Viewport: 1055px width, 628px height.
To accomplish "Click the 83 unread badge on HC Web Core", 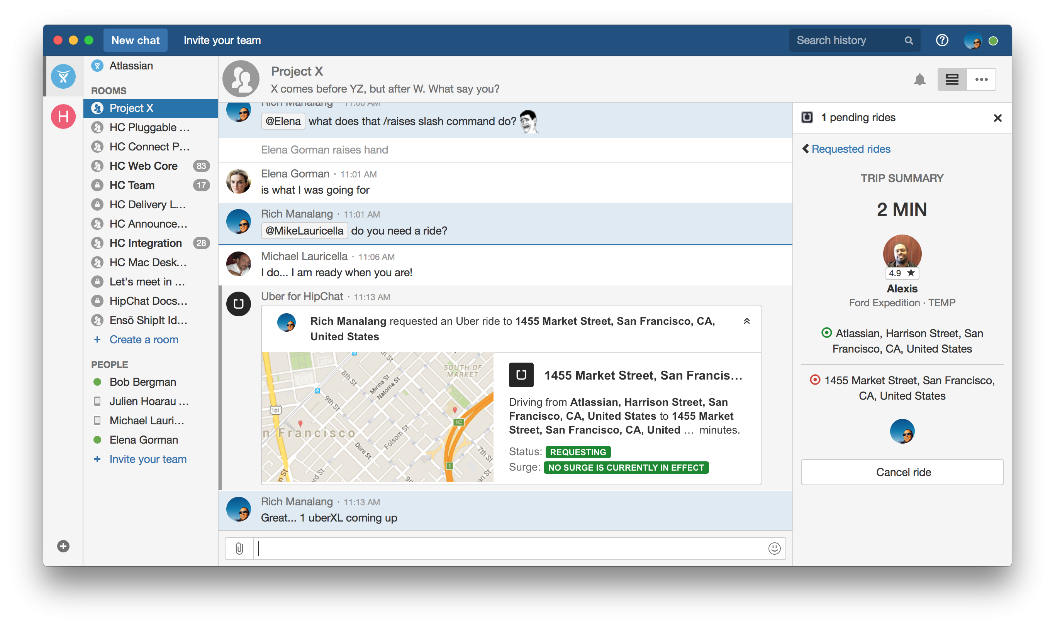I will point(201,166).
